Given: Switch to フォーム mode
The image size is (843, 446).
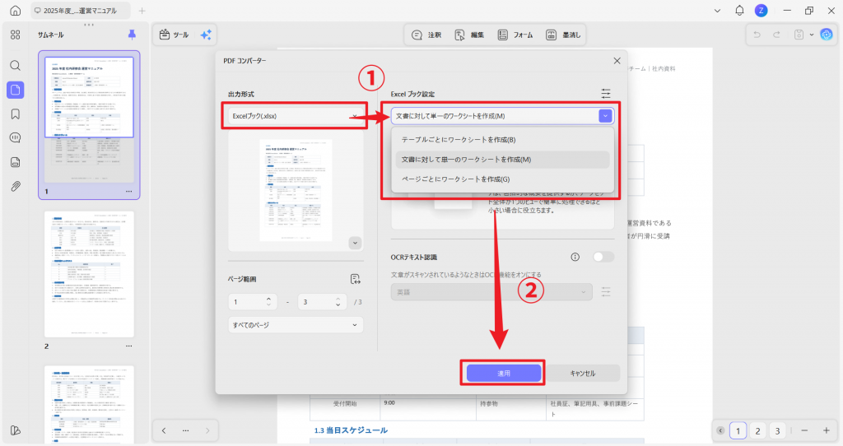Looking at the screenshot, I should (x=515, y=35).
